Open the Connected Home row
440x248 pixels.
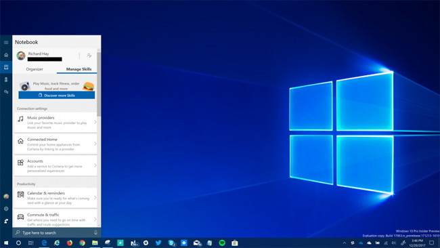point(56,144)
